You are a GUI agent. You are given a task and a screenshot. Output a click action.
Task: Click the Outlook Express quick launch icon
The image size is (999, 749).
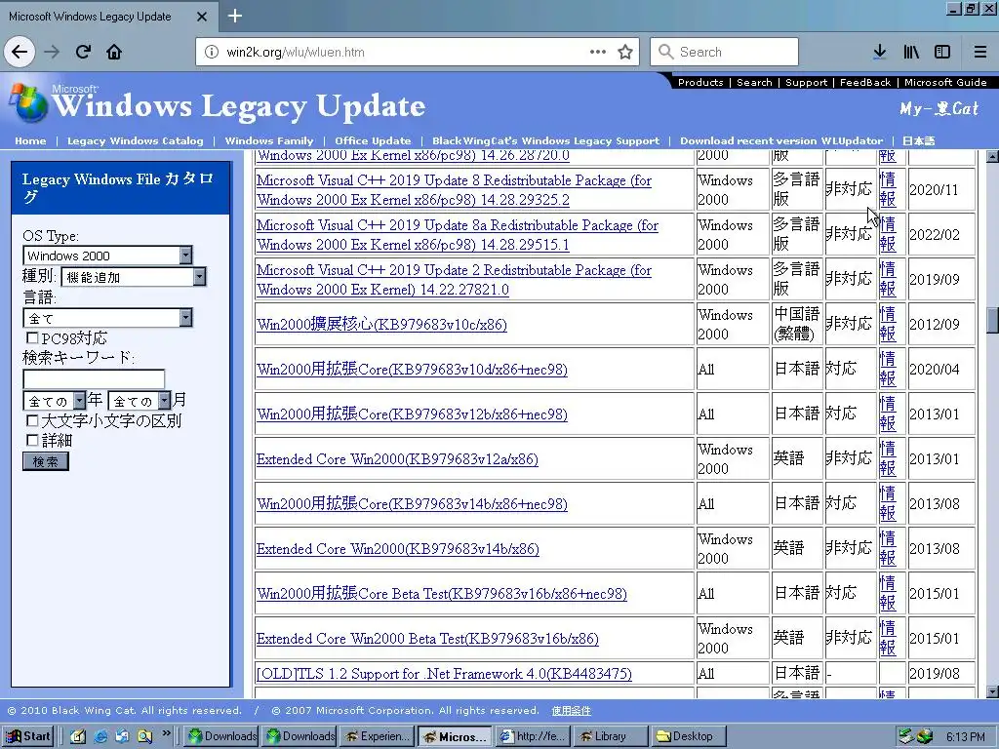coord(122,736)
